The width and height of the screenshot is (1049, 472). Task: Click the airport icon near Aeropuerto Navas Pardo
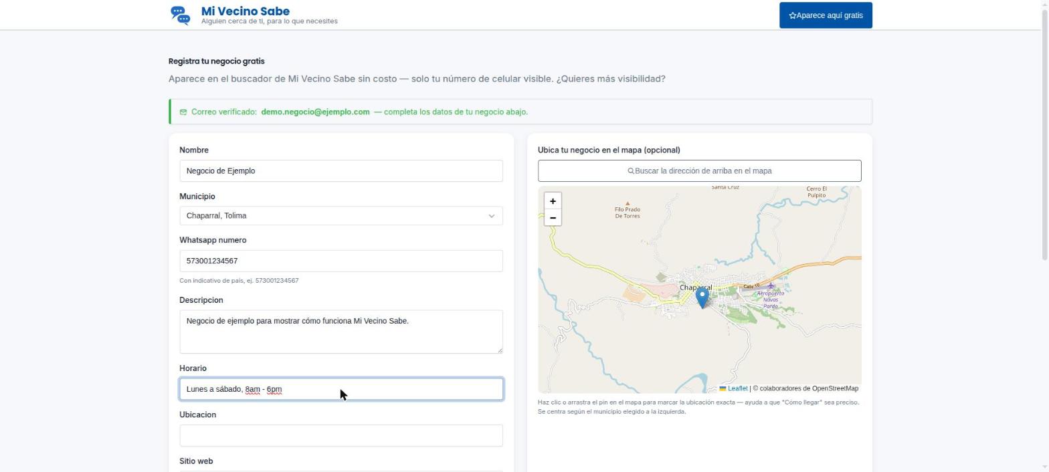pyautogui.click(x=771, y=286)
